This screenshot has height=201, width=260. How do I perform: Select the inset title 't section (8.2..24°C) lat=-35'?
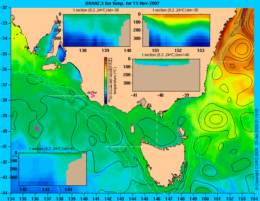tap(175, 10)
